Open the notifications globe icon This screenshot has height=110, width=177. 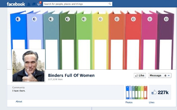[39, 4]
